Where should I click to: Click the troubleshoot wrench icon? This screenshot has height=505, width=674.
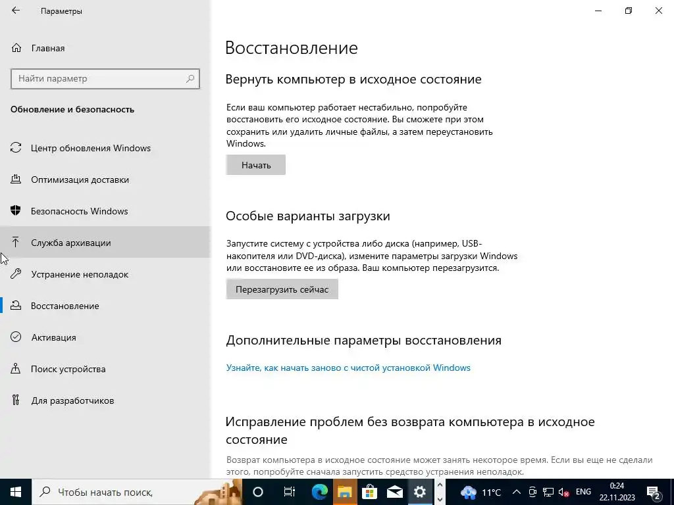[16, 274]
